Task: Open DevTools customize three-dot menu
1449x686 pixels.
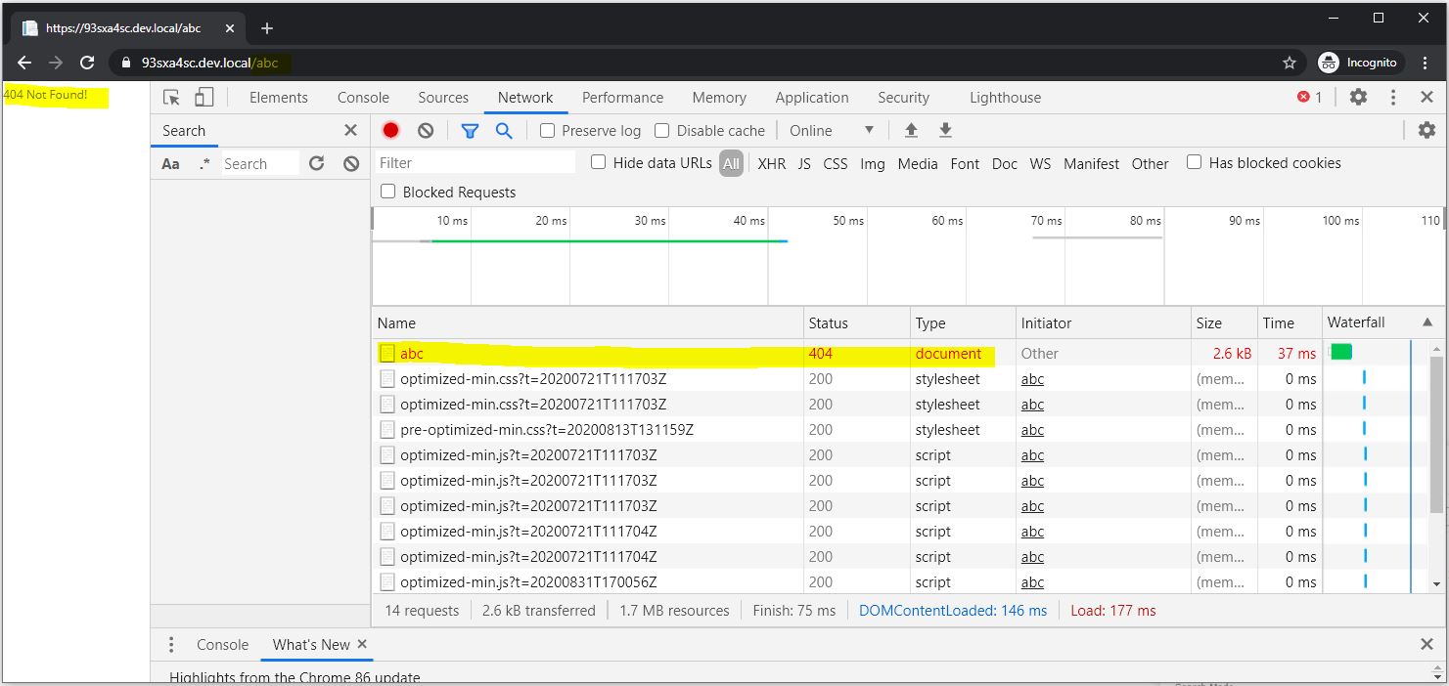Action: tap(1394, 97)
